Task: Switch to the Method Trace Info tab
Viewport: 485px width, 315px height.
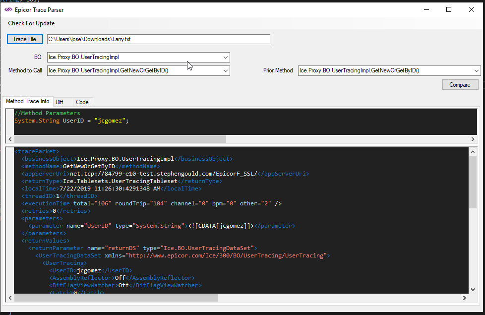Action: (x=28, y=101)
